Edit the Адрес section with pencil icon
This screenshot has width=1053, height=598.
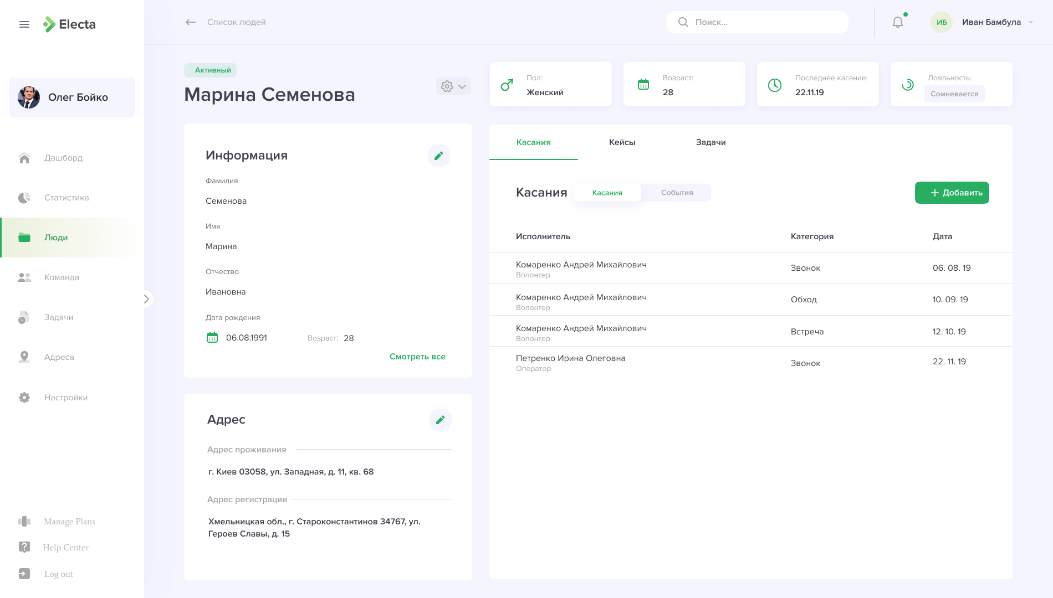[x=440, y=420]
